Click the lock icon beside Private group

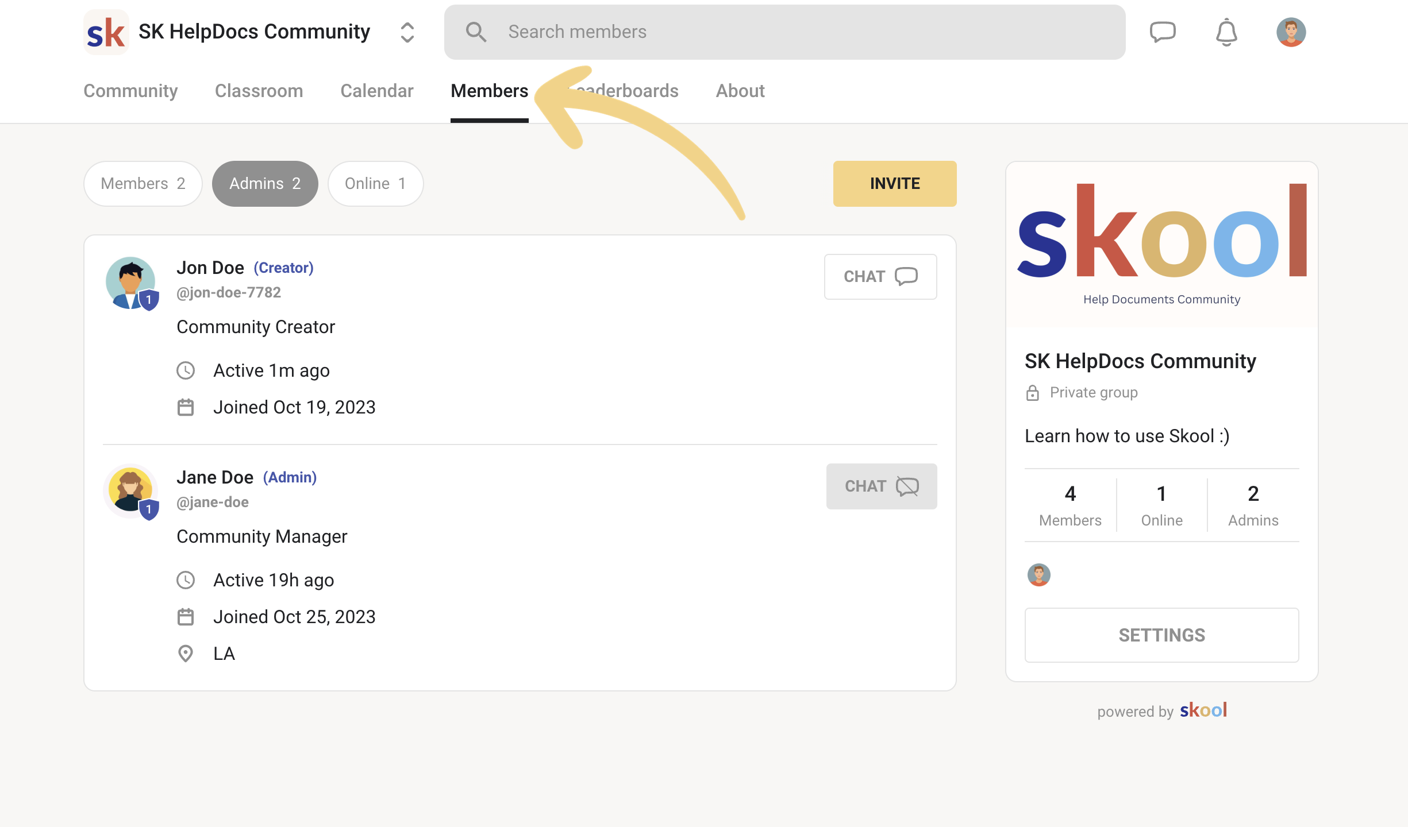(1033, 393)
